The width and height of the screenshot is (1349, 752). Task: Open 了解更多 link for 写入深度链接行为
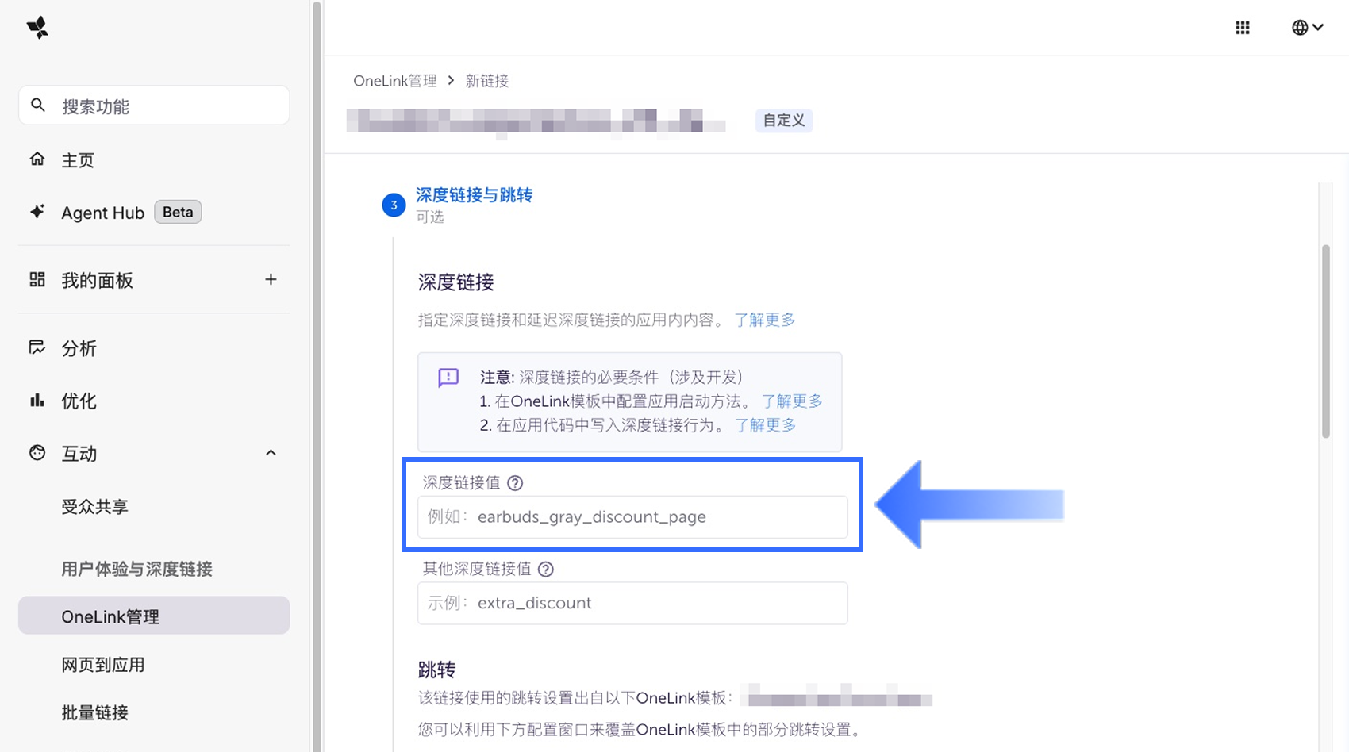click(x=765, y=425)
